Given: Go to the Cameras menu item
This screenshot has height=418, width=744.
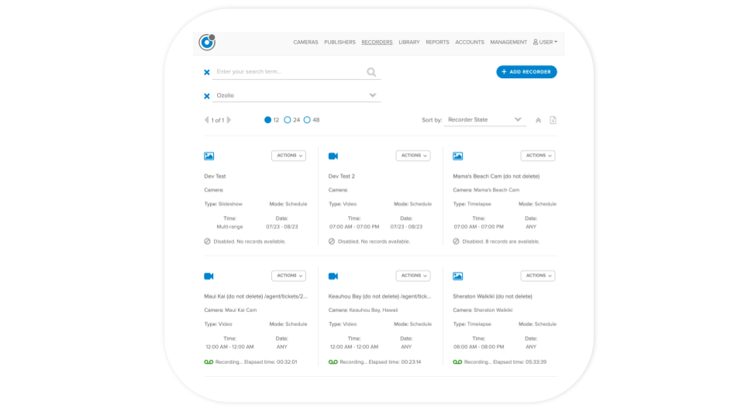Looking at the screenshot, I should [x=305, y=42].
